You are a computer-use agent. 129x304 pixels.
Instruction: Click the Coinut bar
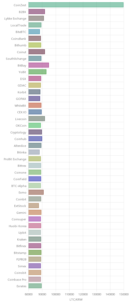click(x=37, y=52)
